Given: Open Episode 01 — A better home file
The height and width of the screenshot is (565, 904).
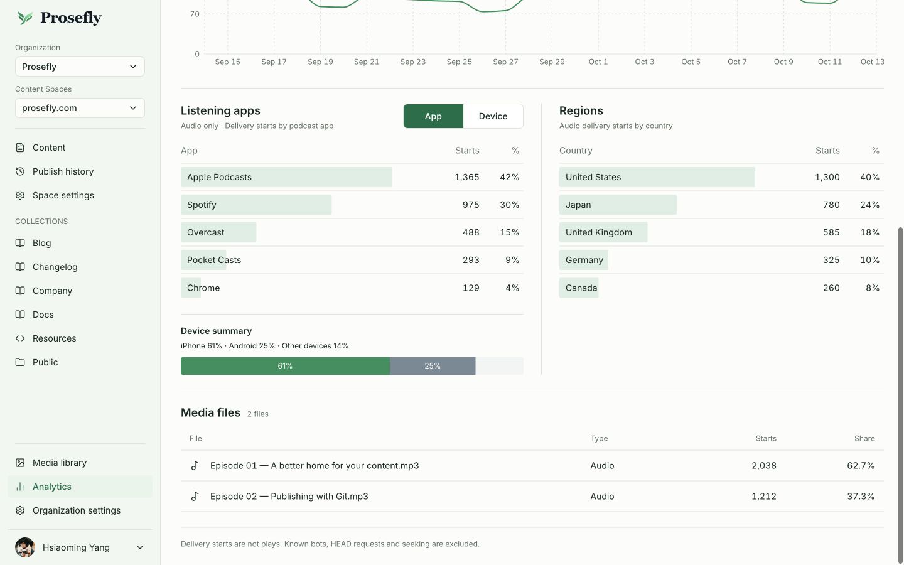Looking at the screenshot, I should pos(315,466).
